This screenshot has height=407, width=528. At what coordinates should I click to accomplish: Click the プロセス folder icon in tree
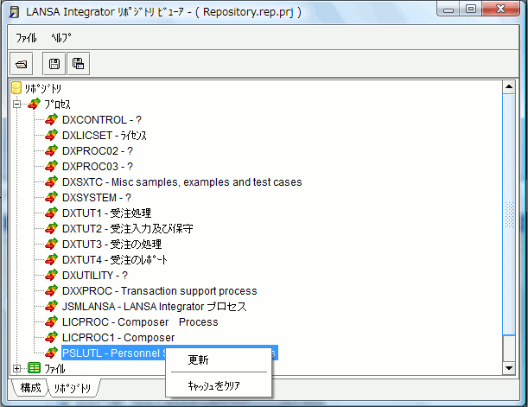(34, 104)
